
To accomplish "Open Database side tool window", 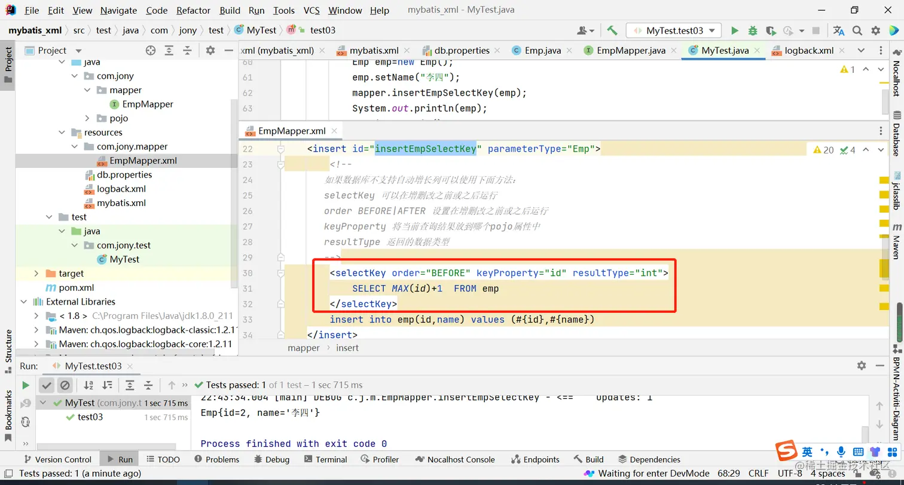I will click(x=896, y=133).
